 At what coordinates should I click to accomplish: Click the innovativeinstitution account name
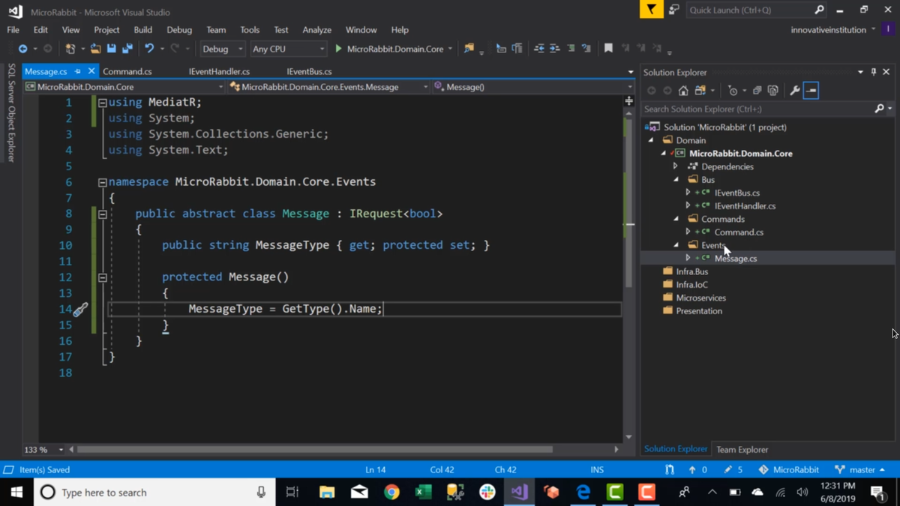(x=828, y=30)
